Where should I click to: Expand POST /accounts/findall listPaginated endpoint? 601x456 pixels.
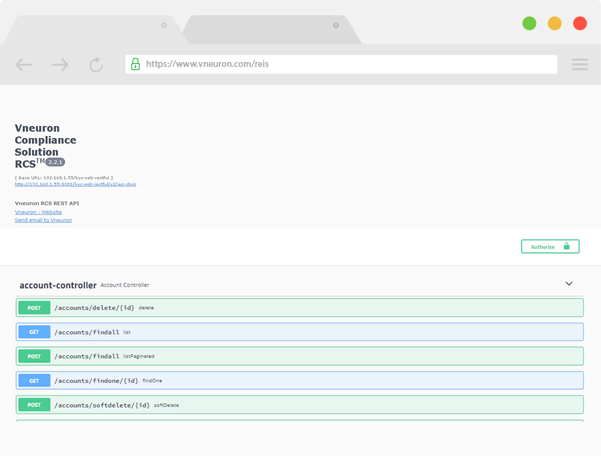300,357
